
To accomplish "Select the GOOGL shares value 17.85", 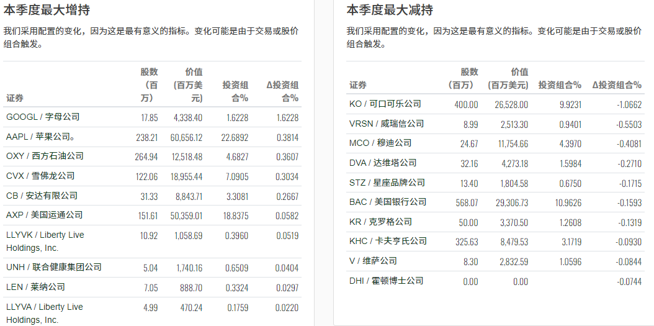I will click(x=150, y=118).
